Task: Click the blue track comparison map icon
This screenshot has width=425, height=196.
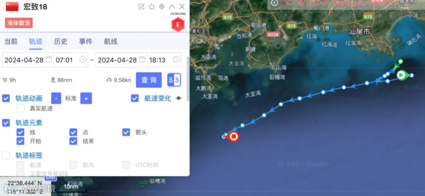Action: (x=174, y=80)
